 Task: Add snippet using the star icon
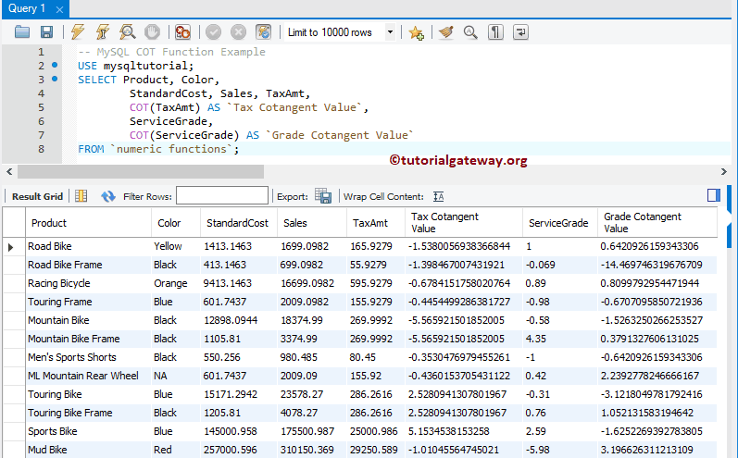[416, 32]
